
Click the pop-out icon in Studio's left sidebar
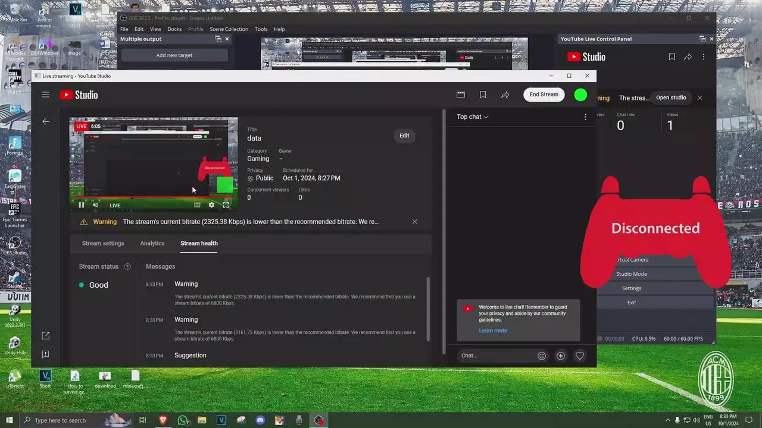point(46,336)
